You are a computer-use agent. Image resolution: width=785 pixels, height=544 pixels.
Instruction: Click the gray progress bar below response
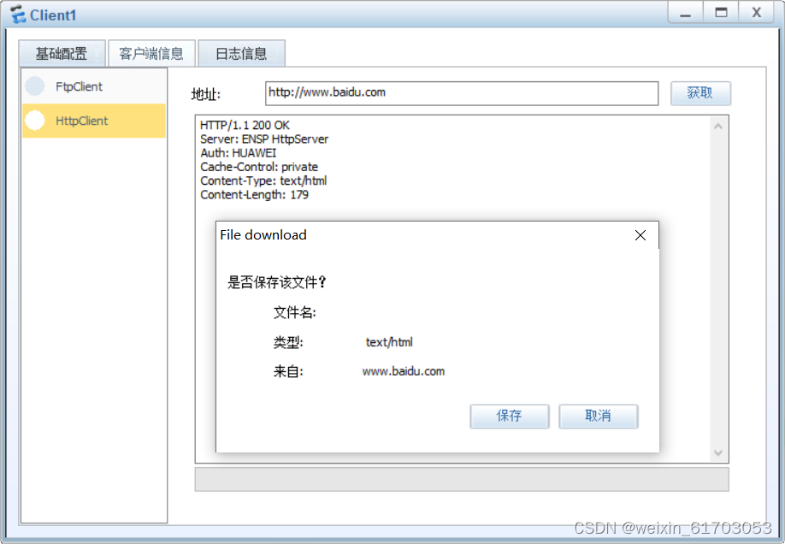(x=462, y=479)
